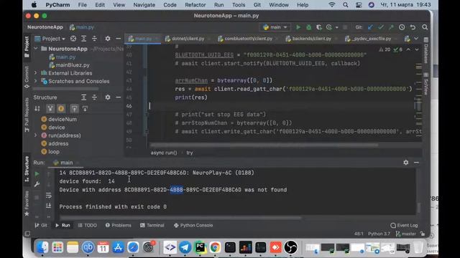Toggle tool window bars bottom-left icon

tap(27, 234)
